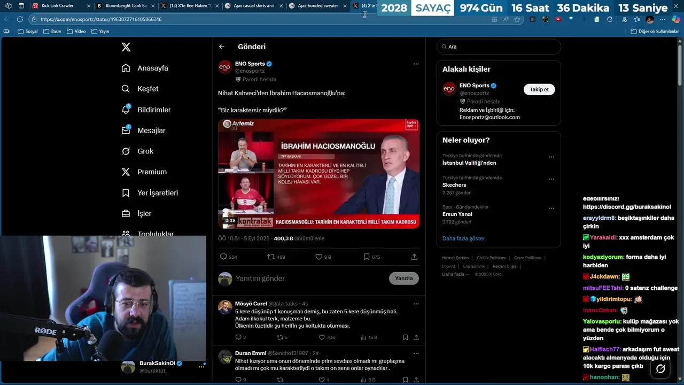Open more options on Duran Emmi reply
The image size is (684, 385).
(416, 353)
